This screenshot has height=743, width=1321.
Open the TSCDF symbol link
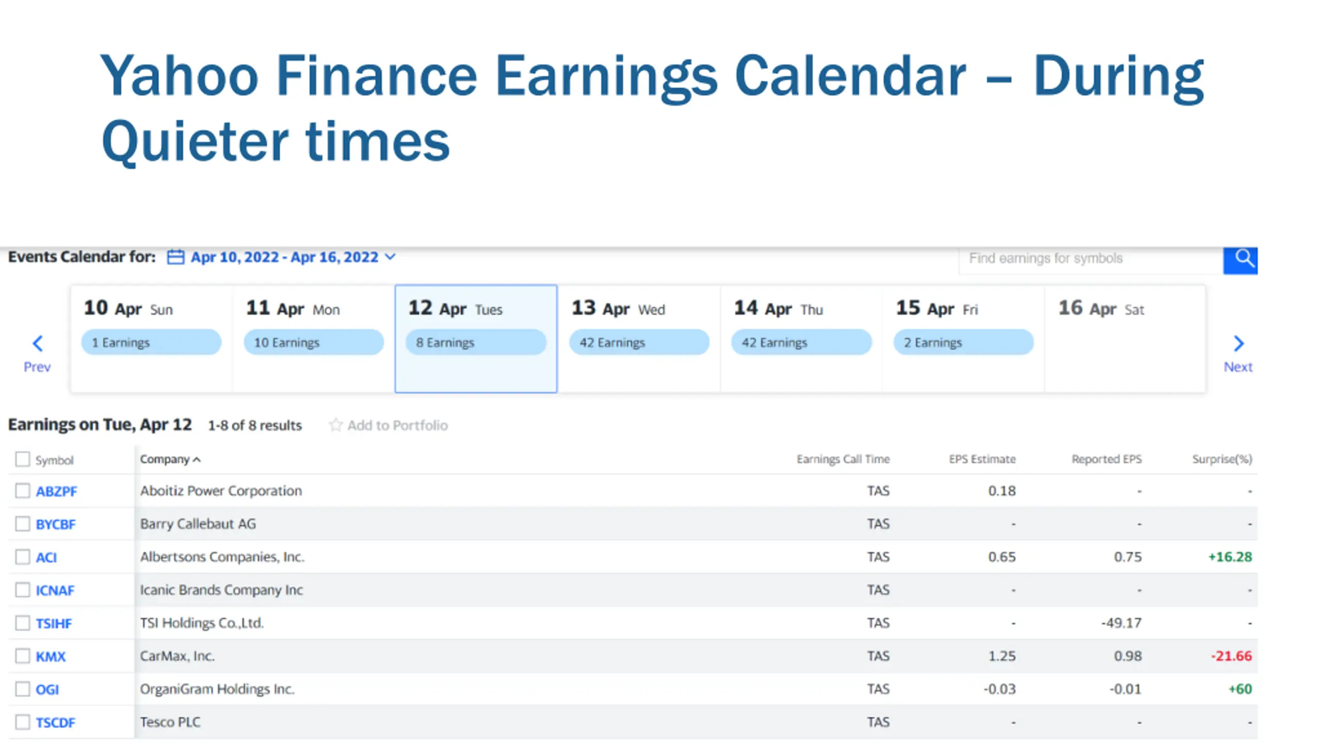pos(55,722)
